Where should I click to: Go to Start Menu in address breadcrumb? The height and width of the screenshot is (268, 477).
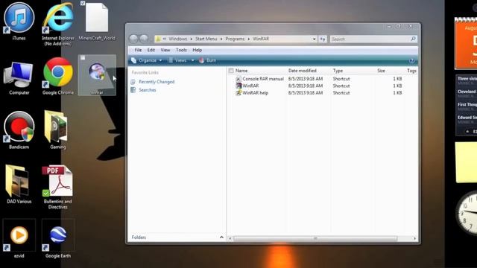(206, 39)
